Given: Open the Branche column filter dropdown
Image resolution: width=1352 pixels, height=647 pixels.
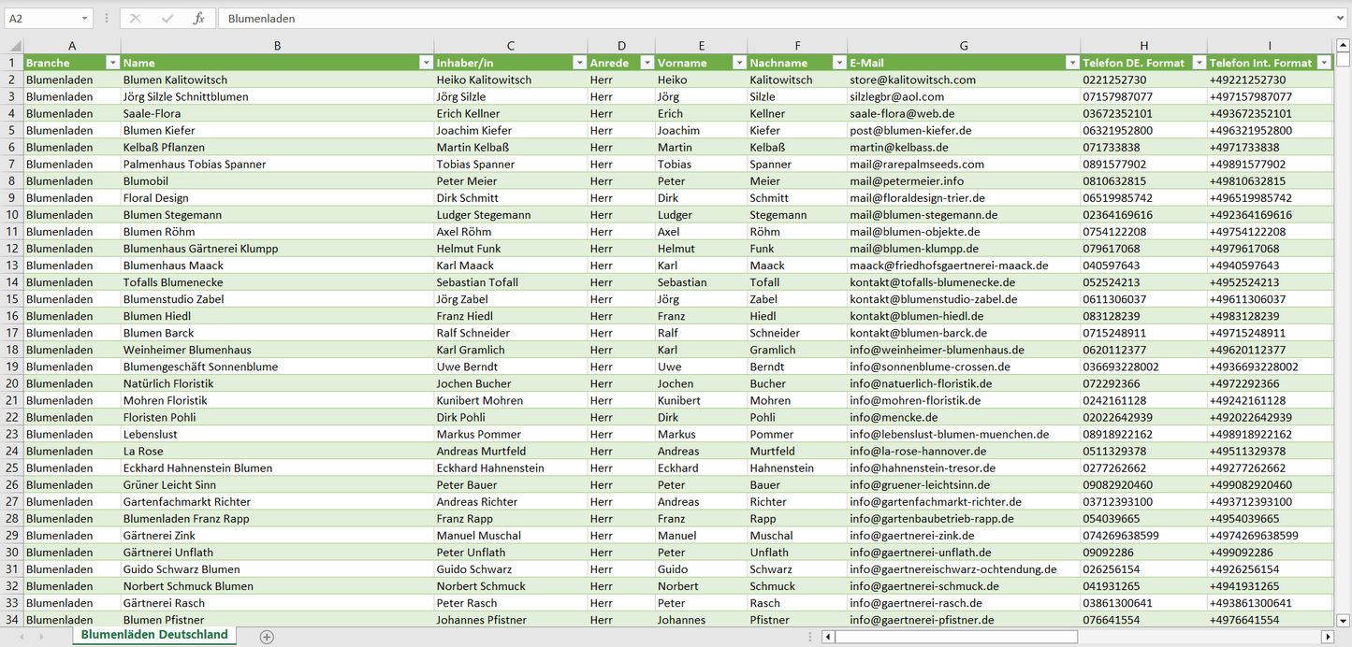Looking at the screenshot, I should click(x=112, y=63).
